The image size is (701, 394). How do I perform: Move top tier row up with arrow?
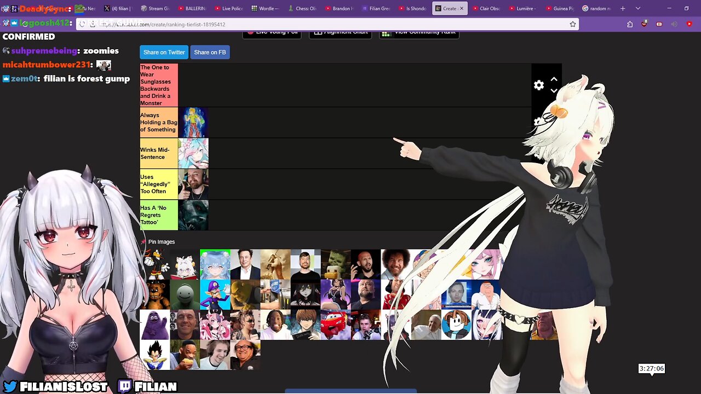tap(554, 79)
